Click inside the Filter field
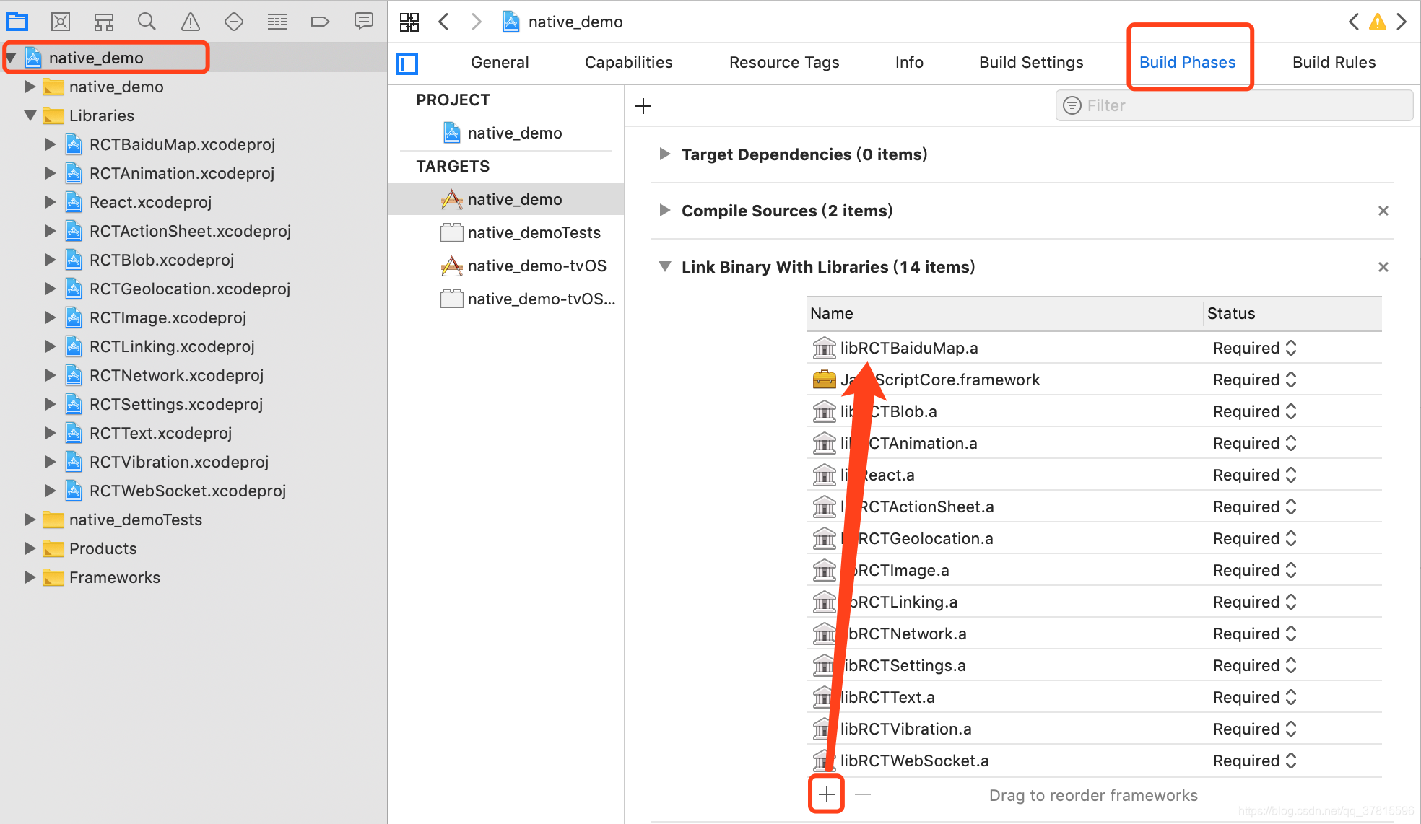 tap(1234, 105)
